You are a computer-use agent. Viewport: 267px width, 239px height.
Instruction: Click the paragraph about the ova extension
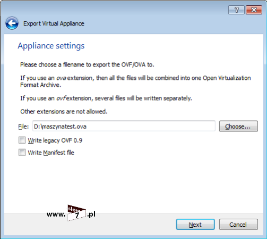pos(135,81)
